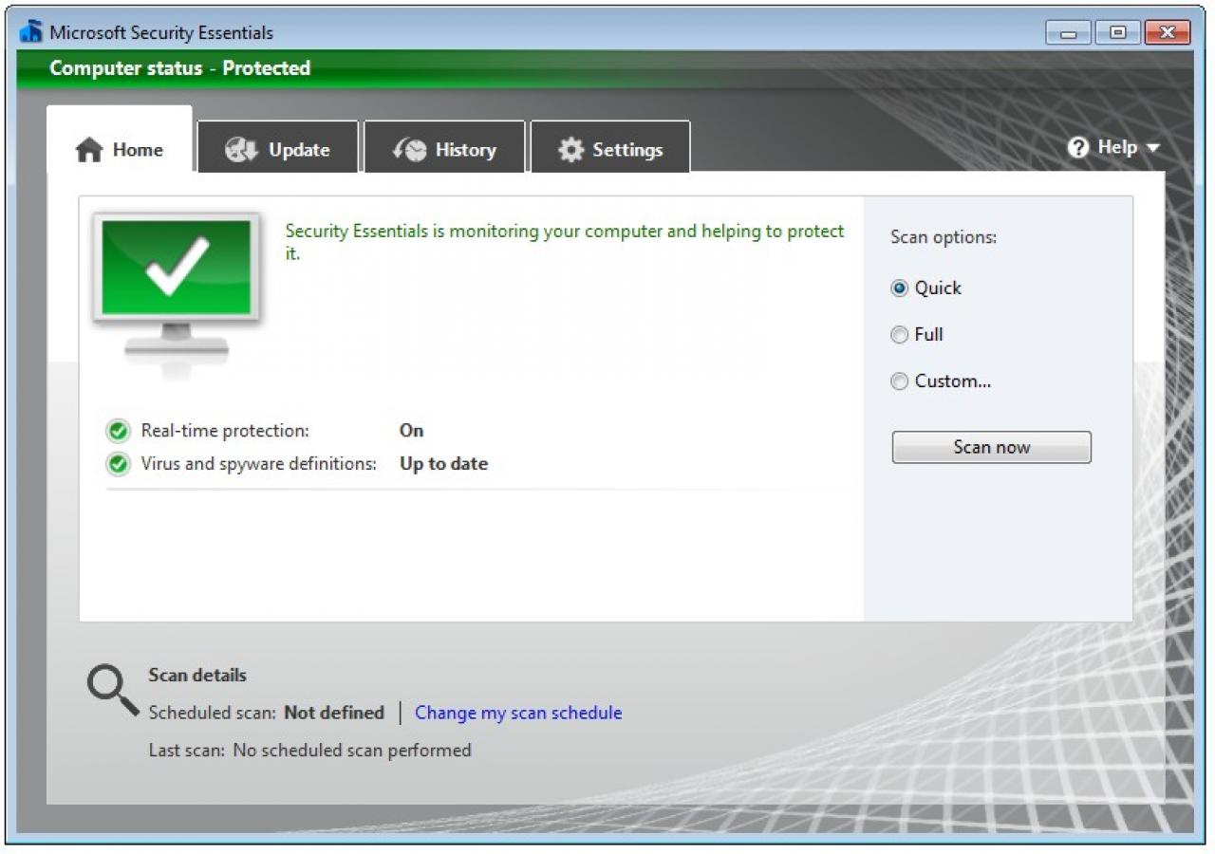This screenshot has height=854, width=1215.
Task: Click the Microsoft Security Essentials title bar icon
Action: pos(31,32)
